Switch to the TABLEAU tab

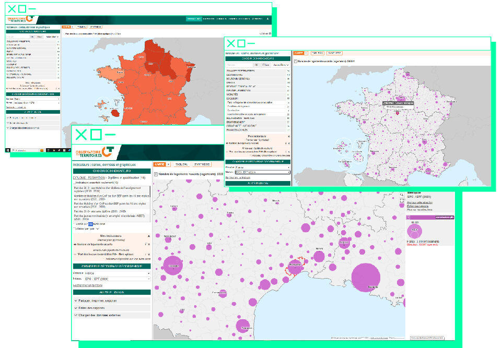[182, 164]
